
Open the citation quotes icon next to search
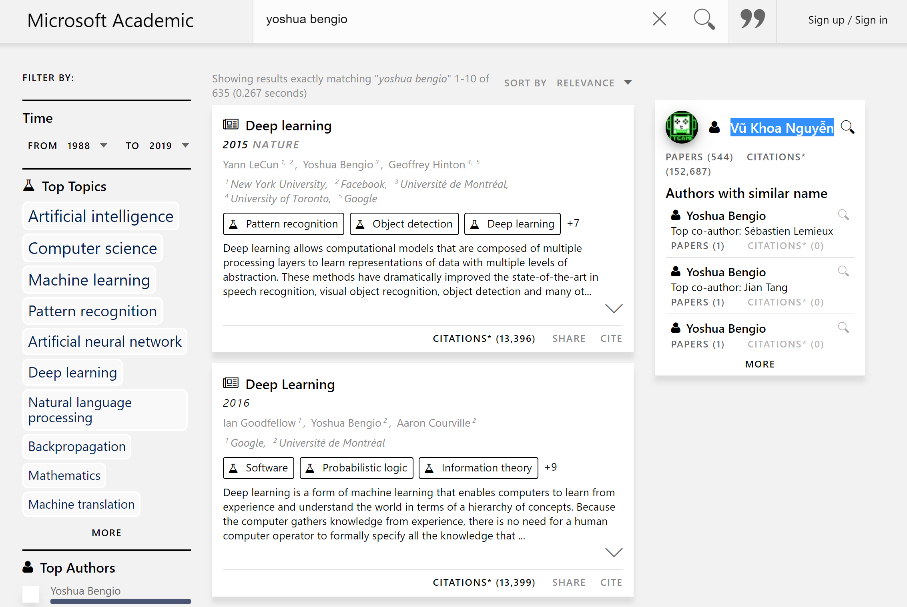(752, 19)
